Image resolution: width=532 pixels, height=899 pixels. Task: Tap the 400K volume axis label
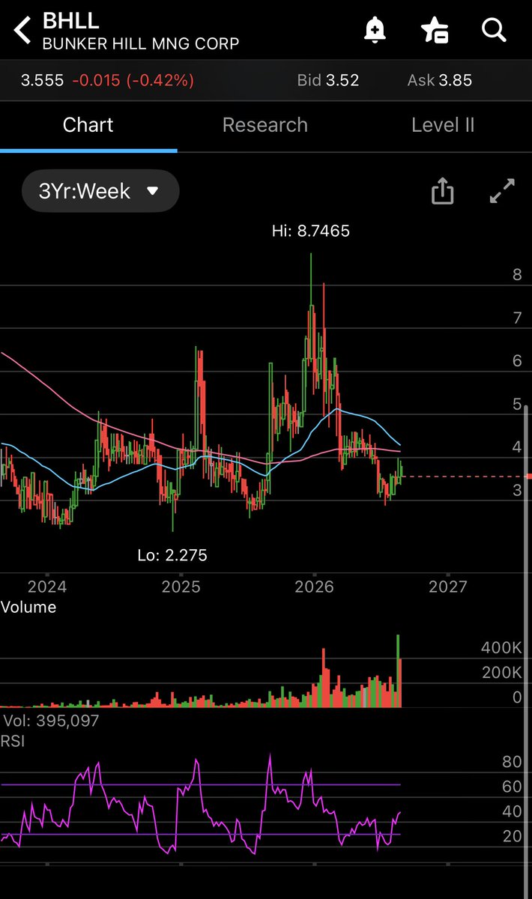pyautogui.click(x=501, y=648)
